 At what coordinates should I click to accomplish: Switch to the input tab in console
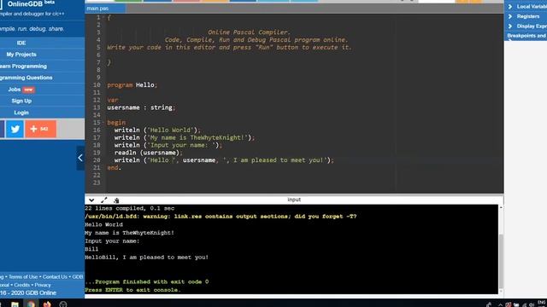pyautogui.click(x=294, y=200)
